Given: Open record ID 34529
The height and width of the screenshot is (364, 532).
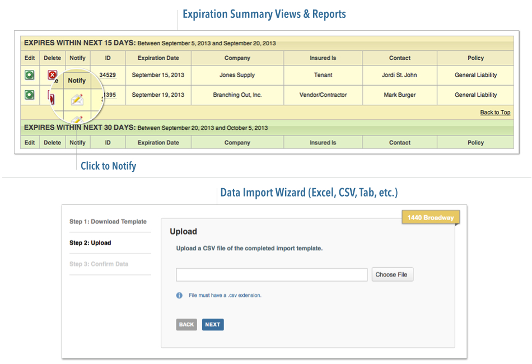Looking at the screenshot, I should pos(108,74).
